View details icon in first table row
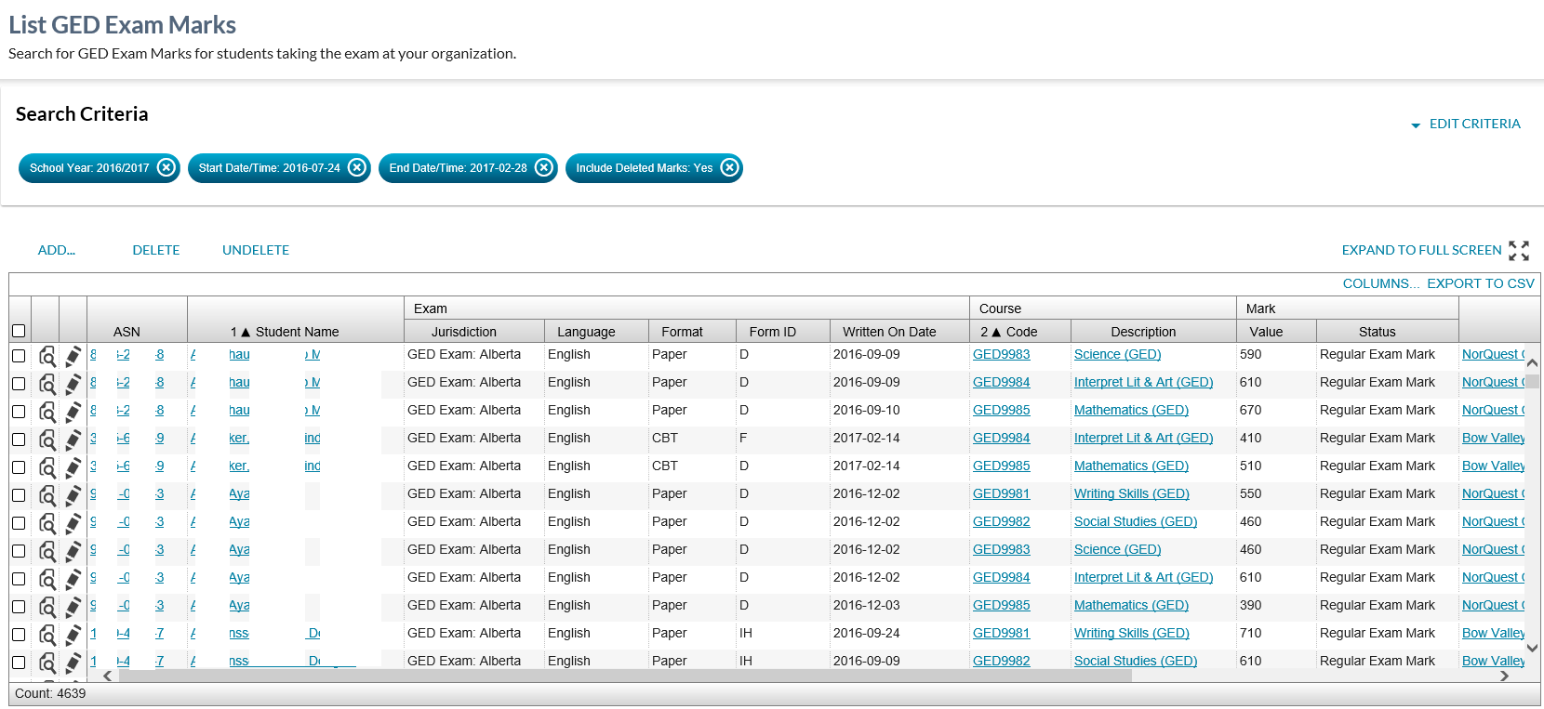This screenshot has height=709, width=1544. [x=47, y=356]
